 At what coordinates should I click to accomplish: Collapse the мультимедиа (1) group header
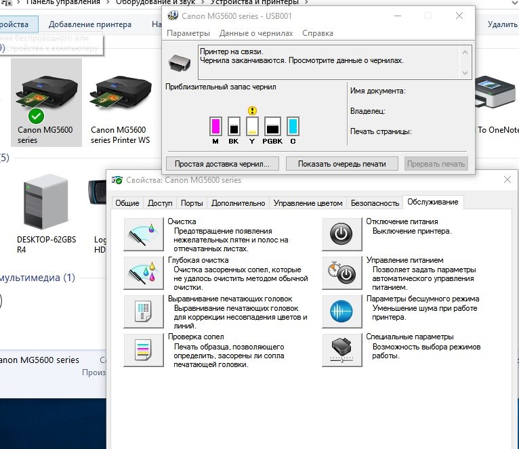(x=37, y=277)
